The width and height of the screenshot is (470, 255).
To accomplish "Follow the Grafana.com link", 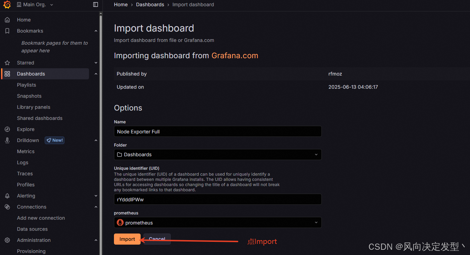I will tap(235, 55).
